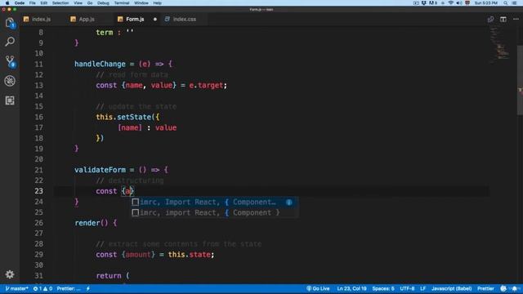Click line number 23 in the gutter
The image size is (523, 294).
pyautogui.click(x=38, y=191)
